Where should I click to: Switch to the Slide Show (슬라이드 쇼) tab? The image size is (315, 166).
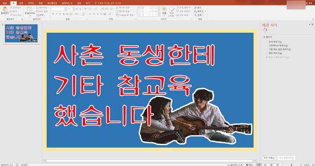pyautogui.click(x=67, y=3)
